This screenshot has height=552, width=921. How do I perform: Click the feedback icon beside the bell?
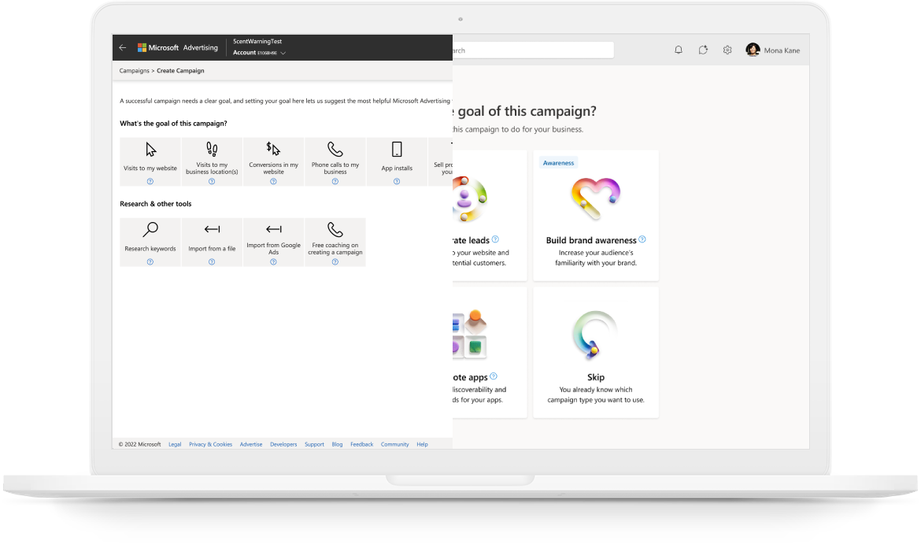pyautogui.click(x=703, y=50)
